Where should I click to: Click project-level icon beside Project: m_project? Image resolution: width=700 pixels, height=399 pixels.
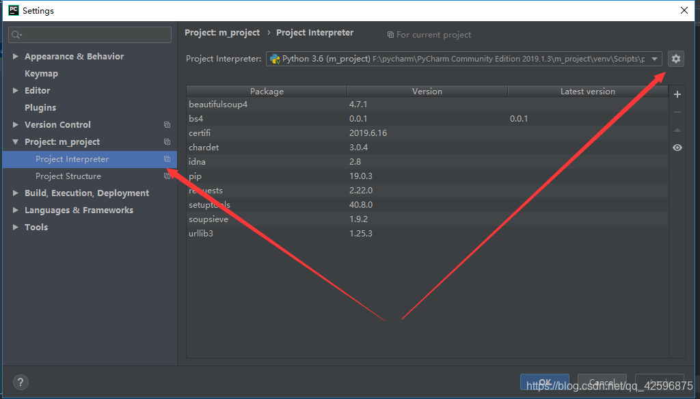tap(167, 142)
